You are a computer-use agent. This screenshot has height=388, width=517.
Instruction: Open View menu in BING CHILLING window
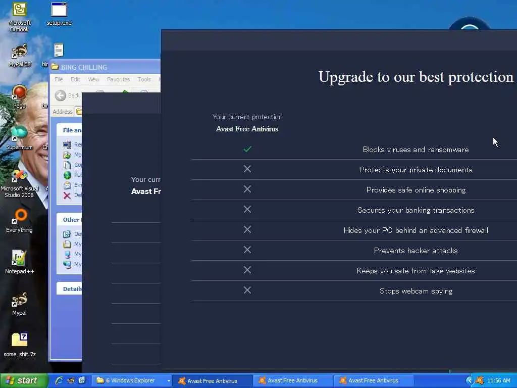click(93, 79)
